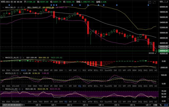Select CCI tab in the KDJ panel row

pos(120,86)
